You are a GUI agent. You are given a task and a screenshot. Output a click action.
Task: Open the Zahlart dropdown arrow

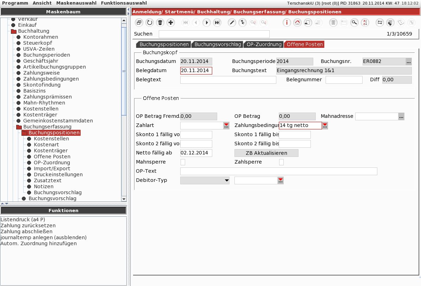coord(226,126)
